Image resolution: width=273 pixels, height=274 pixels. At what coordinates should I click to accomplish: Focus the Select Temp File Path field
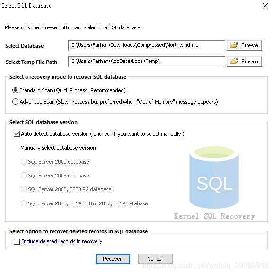coord(147,62)
